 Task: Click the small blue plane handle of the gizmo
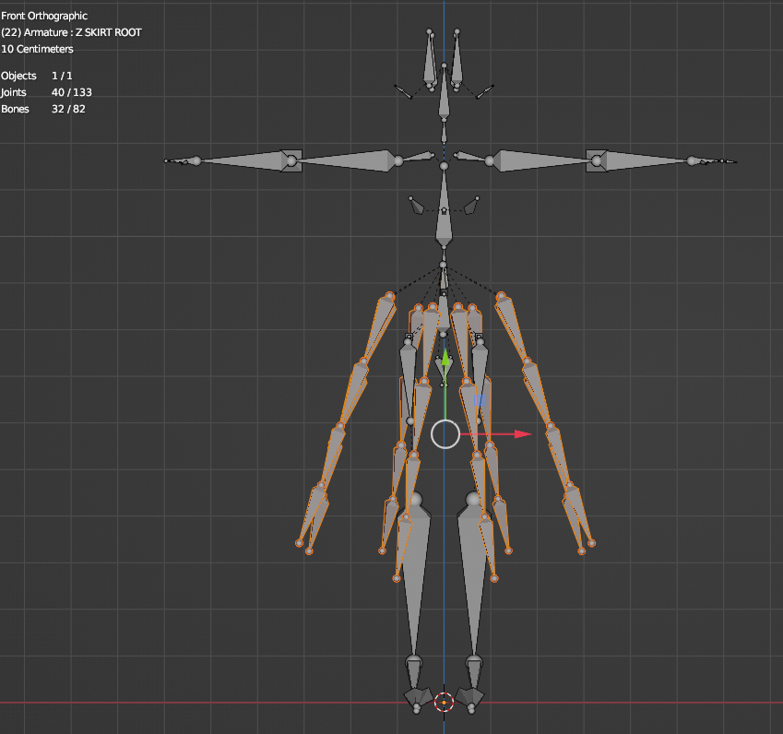pyautogui.click(x=479, y=400)
